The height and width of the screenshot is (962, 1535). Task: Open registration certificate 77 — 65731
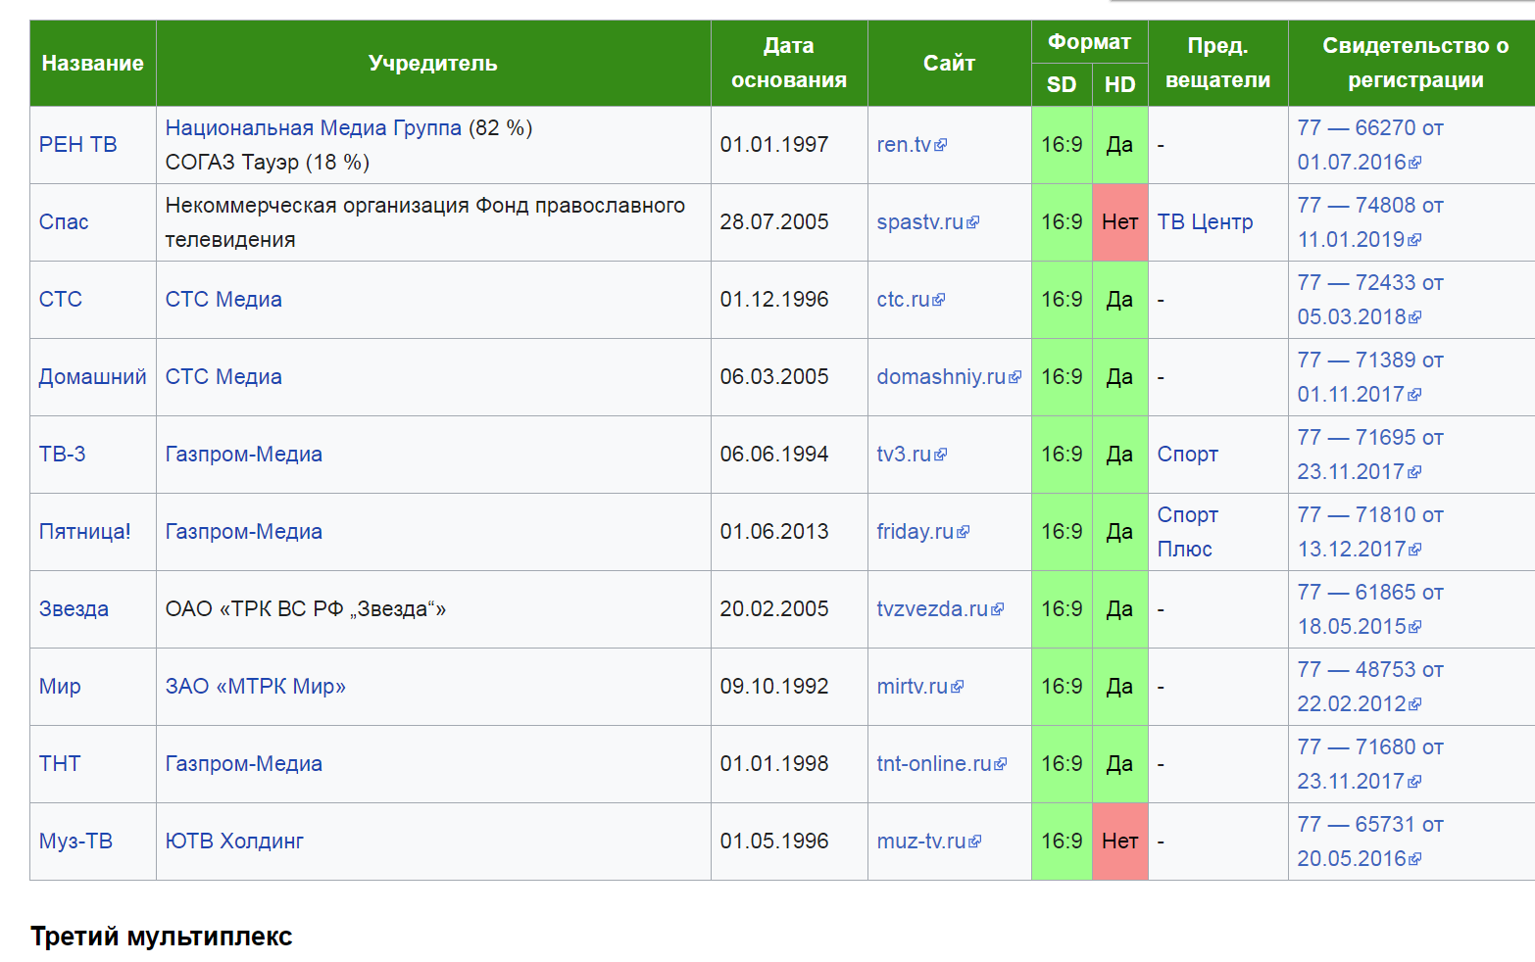[1370, 842]
